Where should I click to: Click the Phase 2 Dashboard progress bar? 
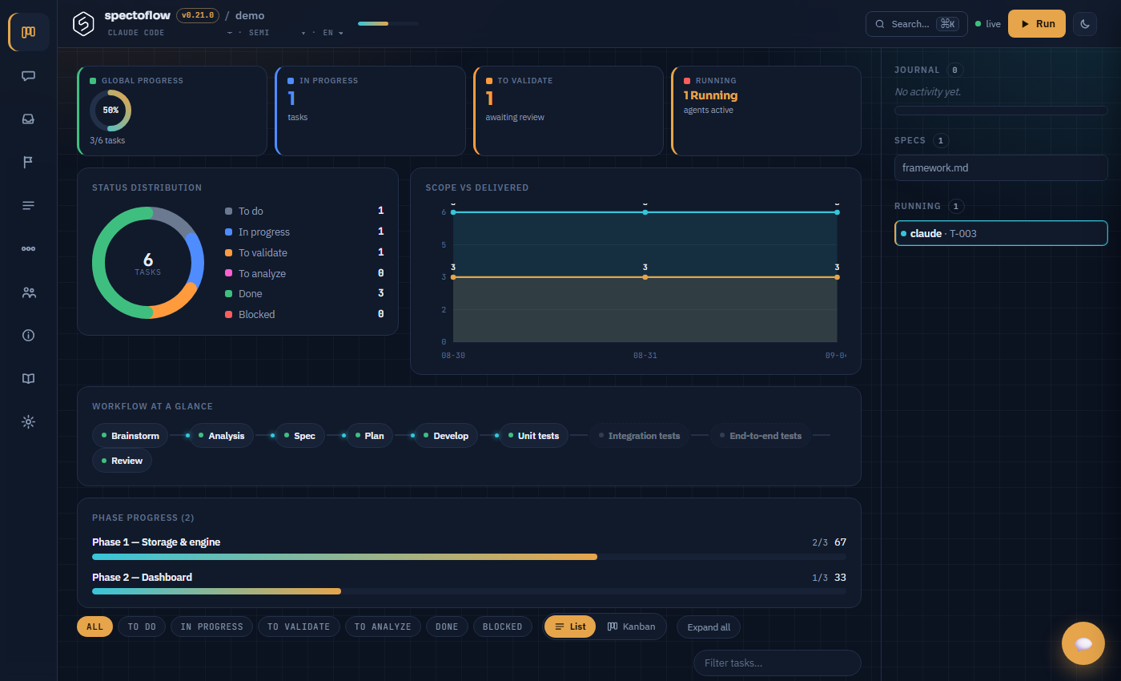click(469, 591)
